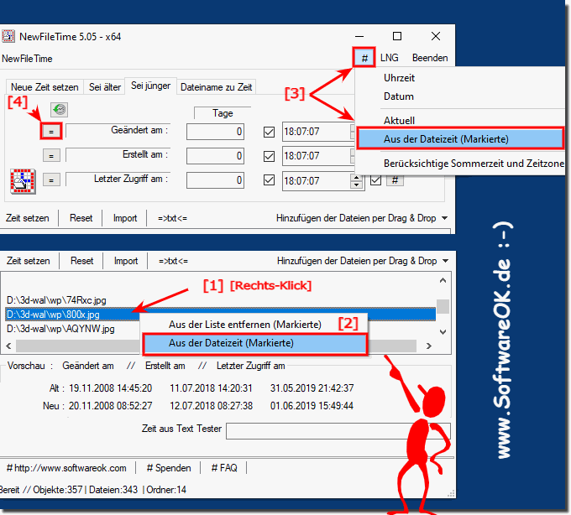Click the vertical scrollbar thumb in file list

443,306
